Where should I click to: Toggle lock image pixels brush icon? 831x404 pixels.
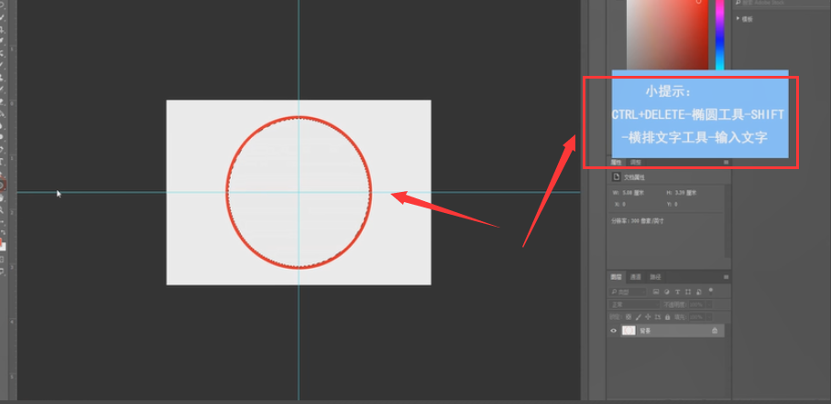pyautogui.click(x=638, y=317)
